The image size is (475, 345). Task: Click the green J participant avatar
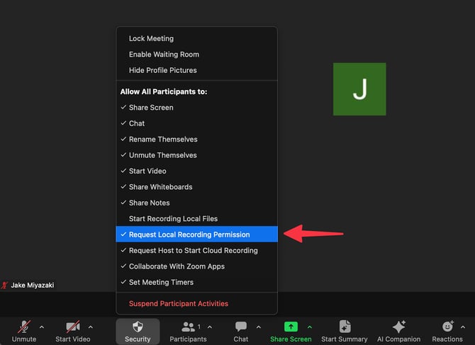[x=359, y=89]
